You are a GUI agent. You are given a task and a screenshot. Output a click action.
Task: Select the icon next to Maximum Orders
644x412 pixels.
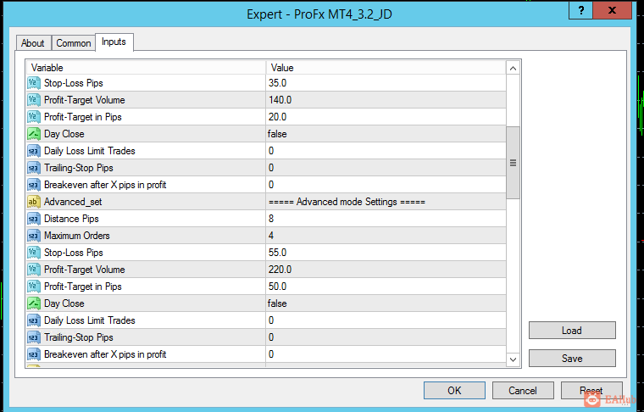tap(34, 236)
